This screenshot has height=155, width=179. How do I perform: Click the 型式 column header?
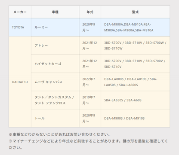(x=135, y=12)
